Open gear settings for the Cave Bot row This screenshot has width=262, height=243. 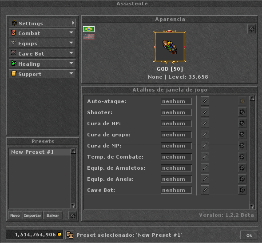(x=242, y=190)
